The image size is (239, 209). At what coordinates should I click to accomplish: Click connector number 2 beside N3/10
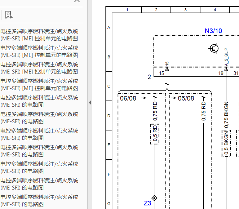click(x=149, y=77)
